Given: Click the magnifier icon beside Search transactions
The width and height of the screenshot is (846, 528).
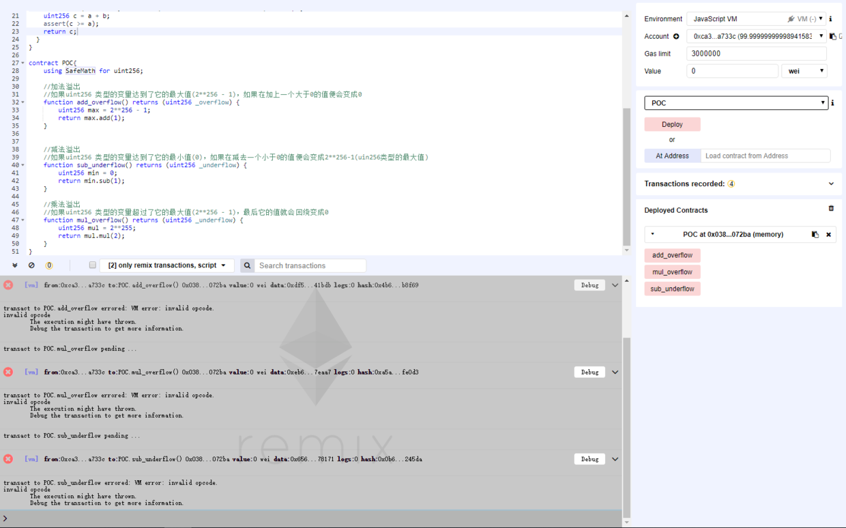Looking at the screenshot, I should pyautogui.click(x=248, y=265).
